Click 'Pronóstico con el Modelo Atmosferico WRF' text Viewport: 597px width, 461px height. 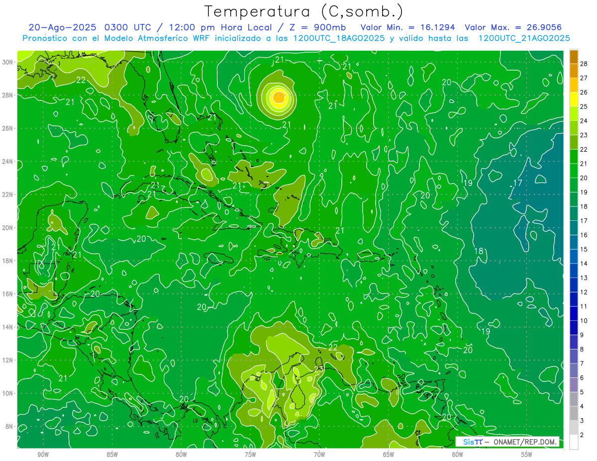coord(115,38)
